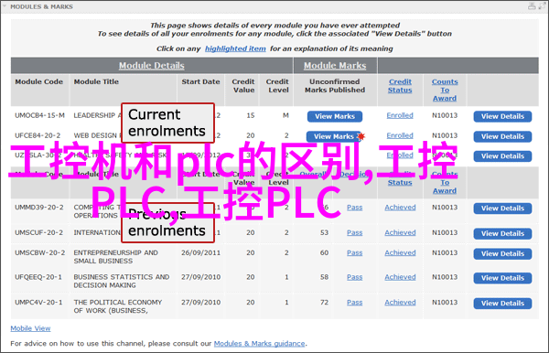549x353 pixels.
Task: Click Achieved status for UMMD39-20-2
Action: (x=400, y=208)
